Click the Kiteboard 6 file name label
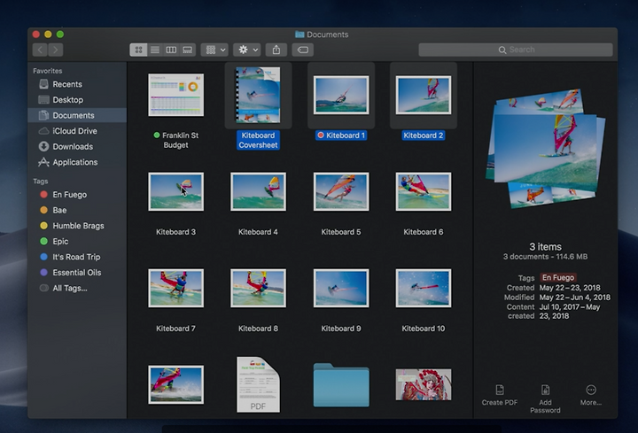638x433 pixels. pos(424,232)
